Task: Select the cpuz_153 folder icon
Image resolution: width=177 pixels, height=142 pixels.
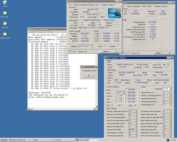Action: (5, 24)
